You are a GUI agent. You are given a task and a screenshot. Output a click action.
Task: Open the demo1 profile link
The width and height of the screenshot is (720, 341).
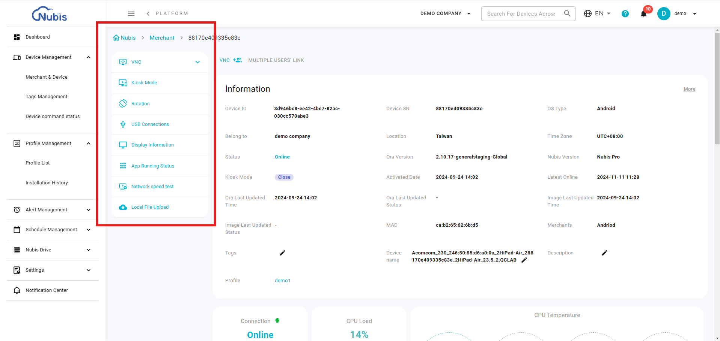click(x=283, y=281)
